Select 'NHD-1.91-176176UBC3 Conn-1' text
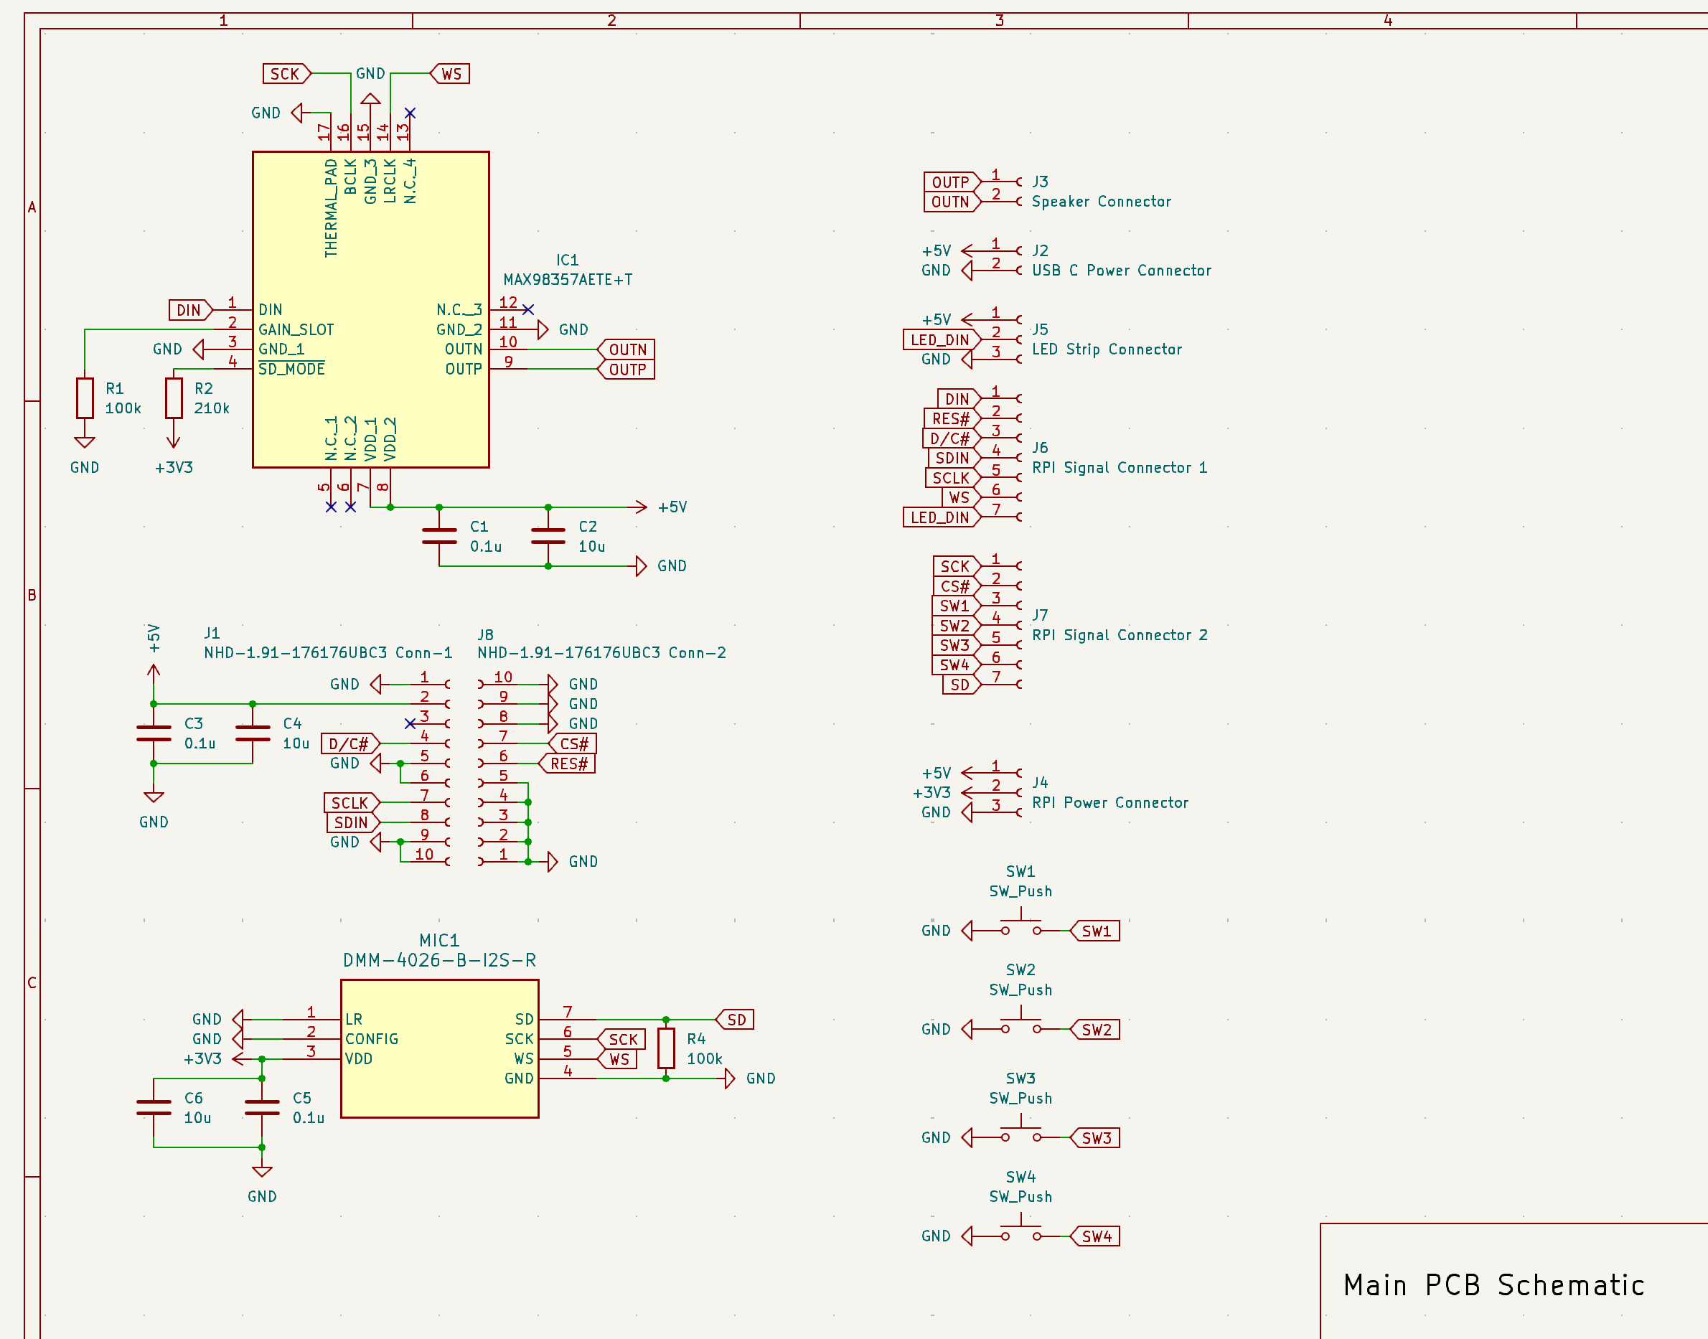Image resolution: width=1708 pixels, height=1339 pixels. [x=329, y=652]
